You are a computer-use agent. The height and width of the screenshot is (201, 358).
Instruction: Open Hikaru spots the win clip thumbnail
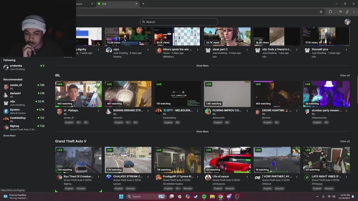(178, 36)
